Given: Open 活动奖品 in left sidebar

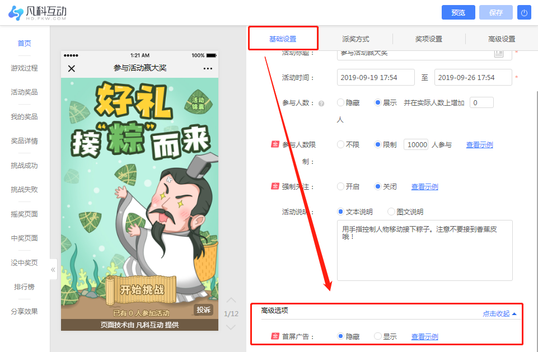Looking at the screenshot, I should [x=25, y=92].
